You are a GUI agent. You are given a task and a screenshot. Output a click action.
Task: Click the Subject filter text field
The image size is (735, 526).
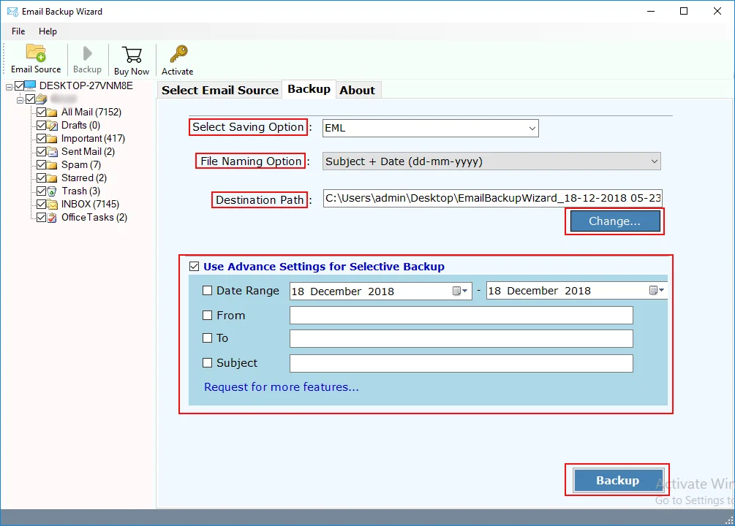pos(461,363)
